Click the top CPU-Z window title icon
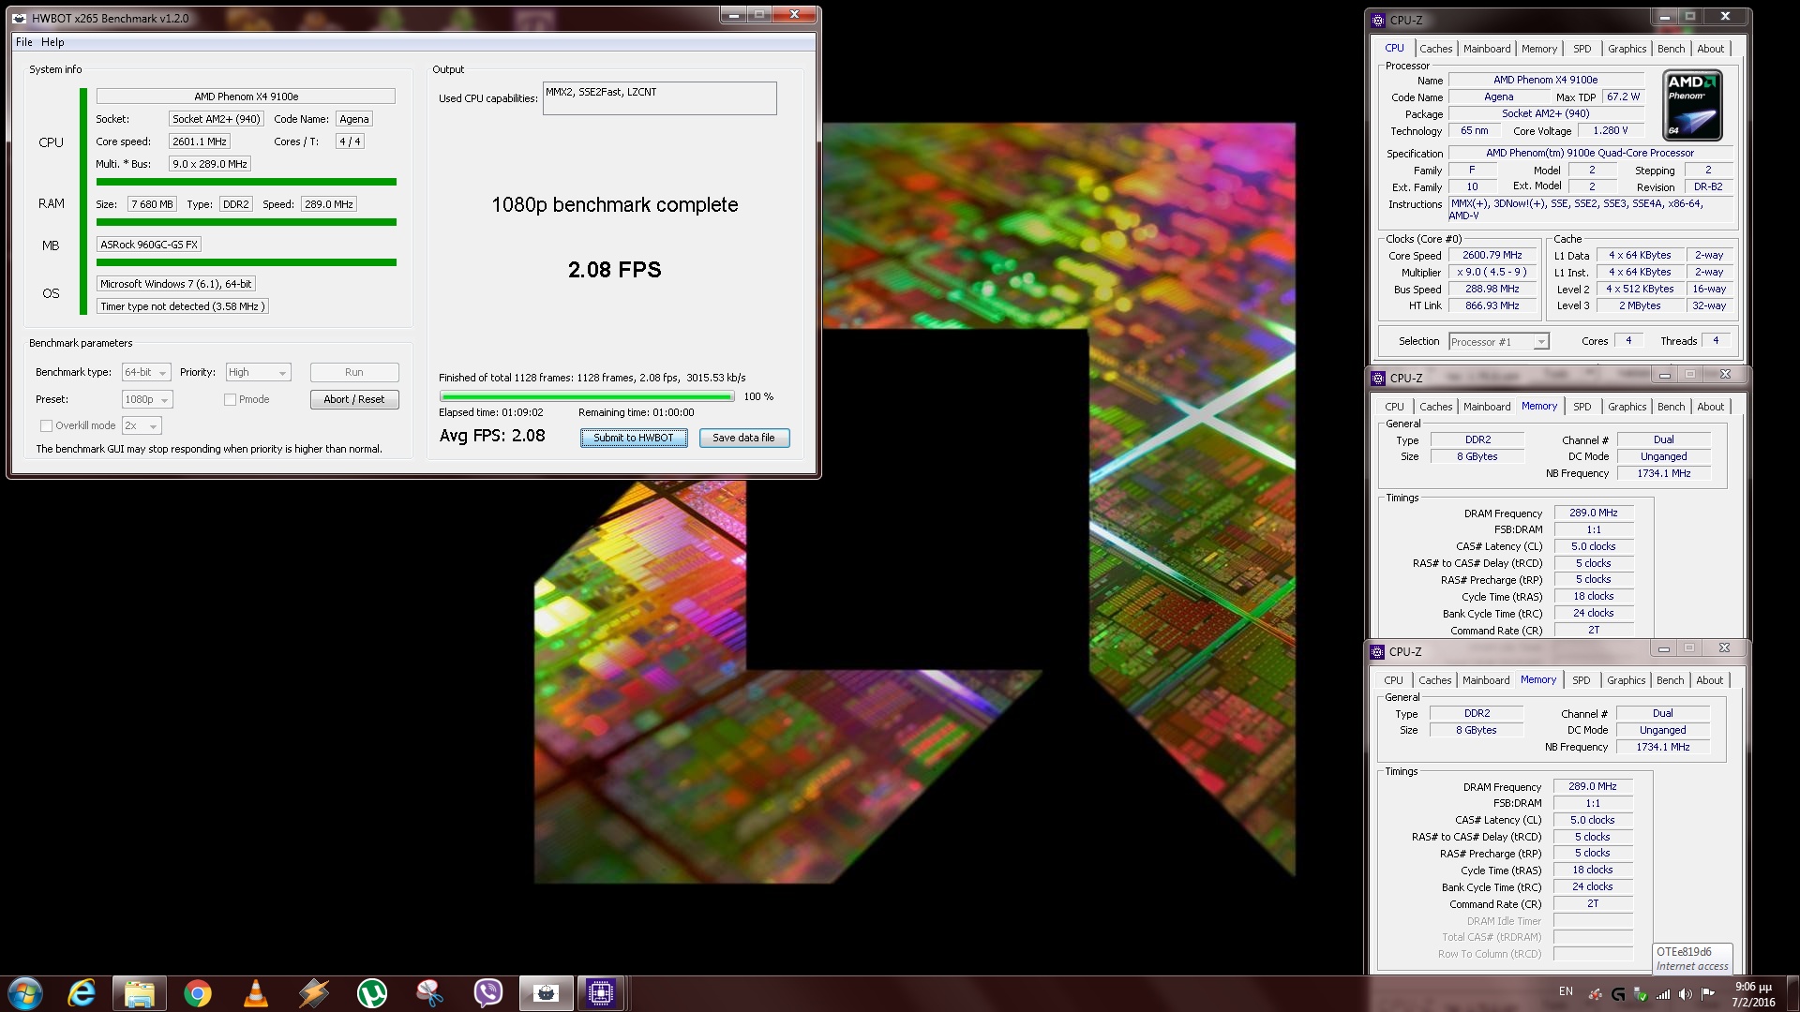Image resolution: width=1800 pixels, height=1012 pixels. 1378,20
